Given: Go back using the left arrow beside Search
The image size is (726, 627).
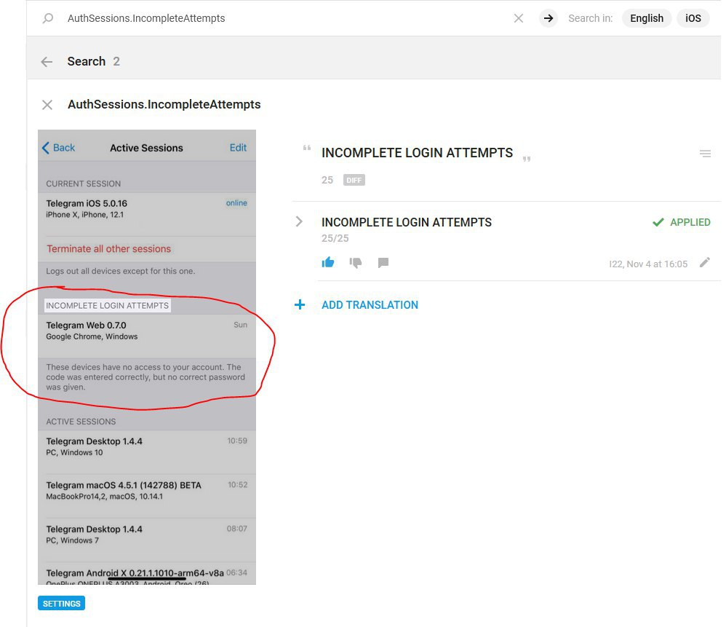Looking at the screenshot, I should pos(47,62).
